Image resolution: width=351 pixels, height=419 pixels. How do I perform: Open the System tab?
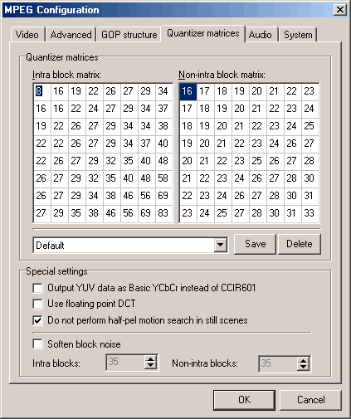point(298,35)
